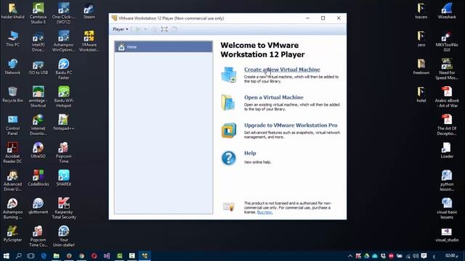Click the Buy now link
Viewport: 465px width, 261px height.
(x=264, y=212)
